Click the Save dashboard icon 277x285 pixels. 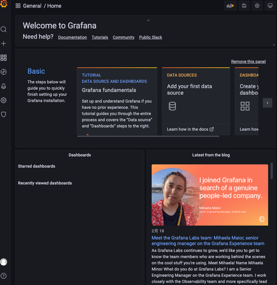pos(244,6)
